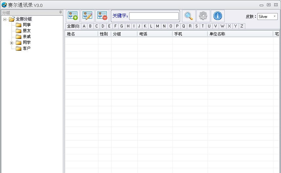The image size is (281, 173).
Task: Click the edit contact pencil icon
Action: click(88, 16)
